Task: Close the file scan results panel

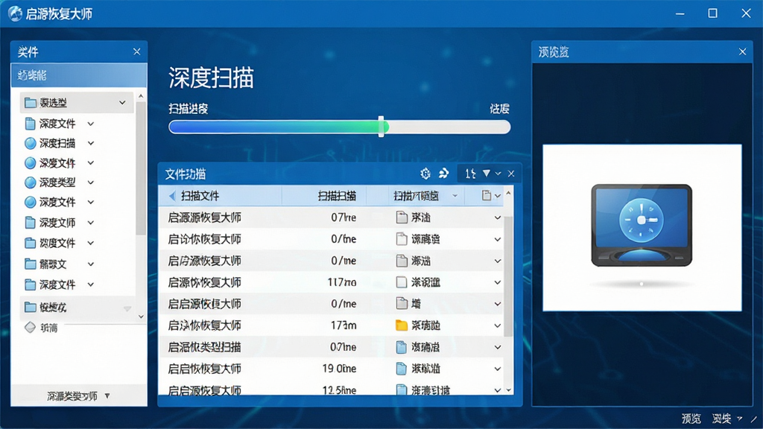Action: [511, 174]
